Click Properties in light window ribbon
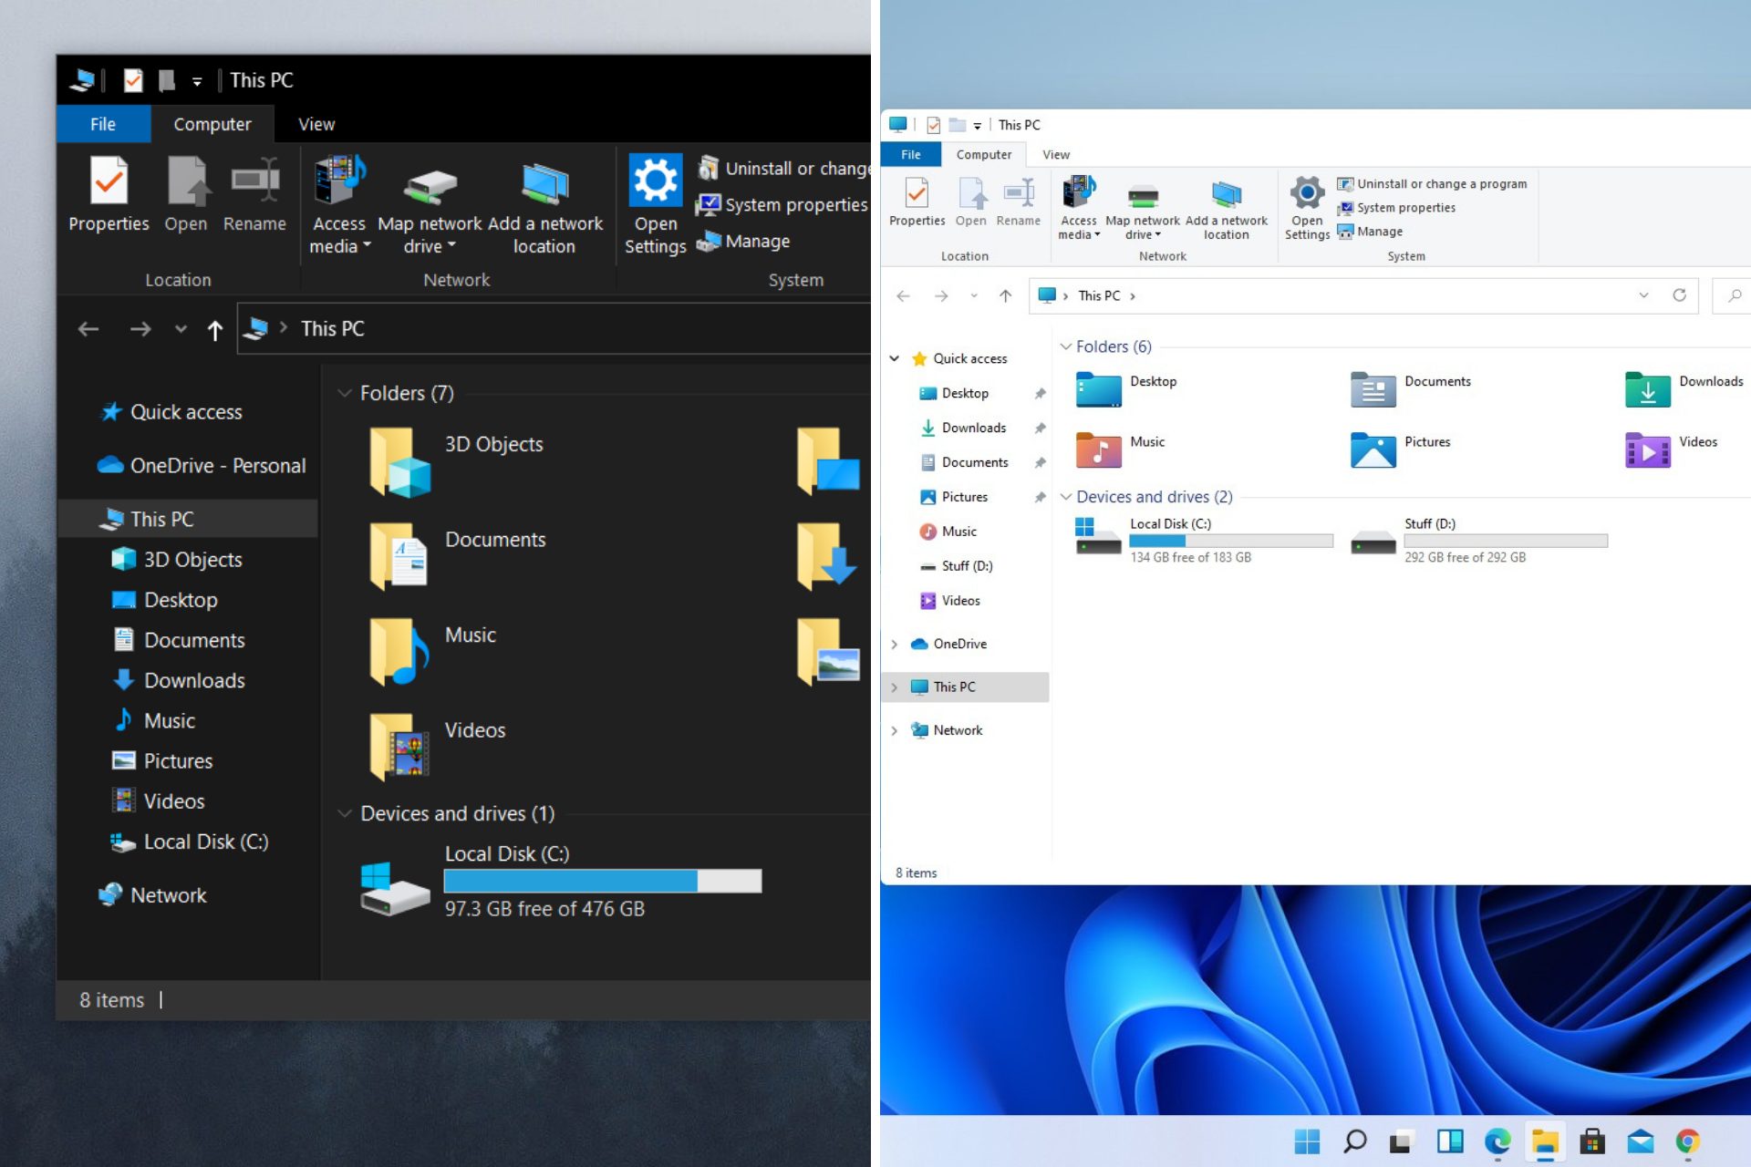This screenshot has height=1167, width=1751. pyautogui.click(x=917, y=202)
